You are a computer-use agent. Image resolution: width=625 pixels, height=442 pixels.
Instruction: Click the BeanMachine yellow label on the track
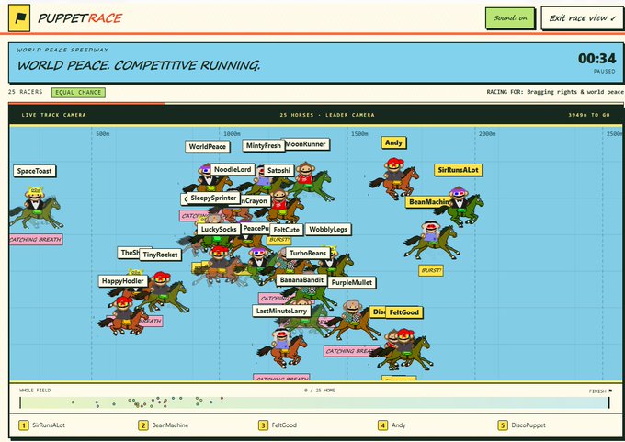point(428,201)
